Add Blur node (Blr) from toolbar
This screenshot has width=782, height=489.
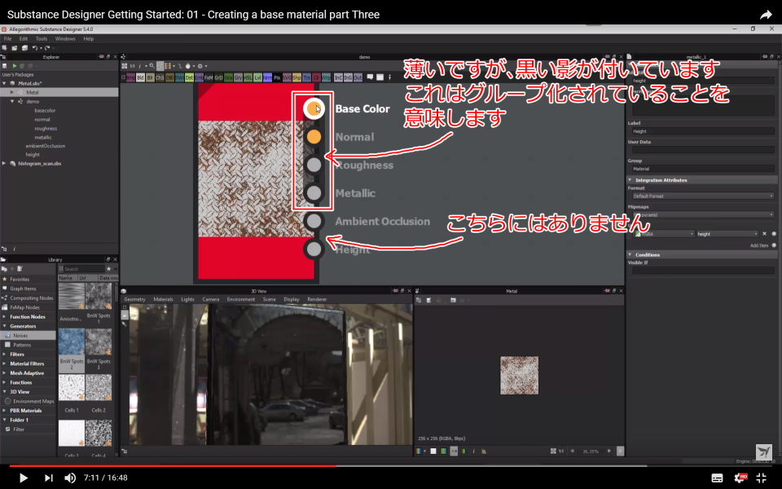tap(150, 78)
